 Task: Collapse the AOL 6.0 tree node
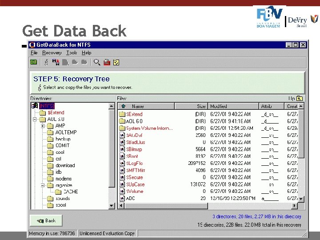(x=35, y=119)
